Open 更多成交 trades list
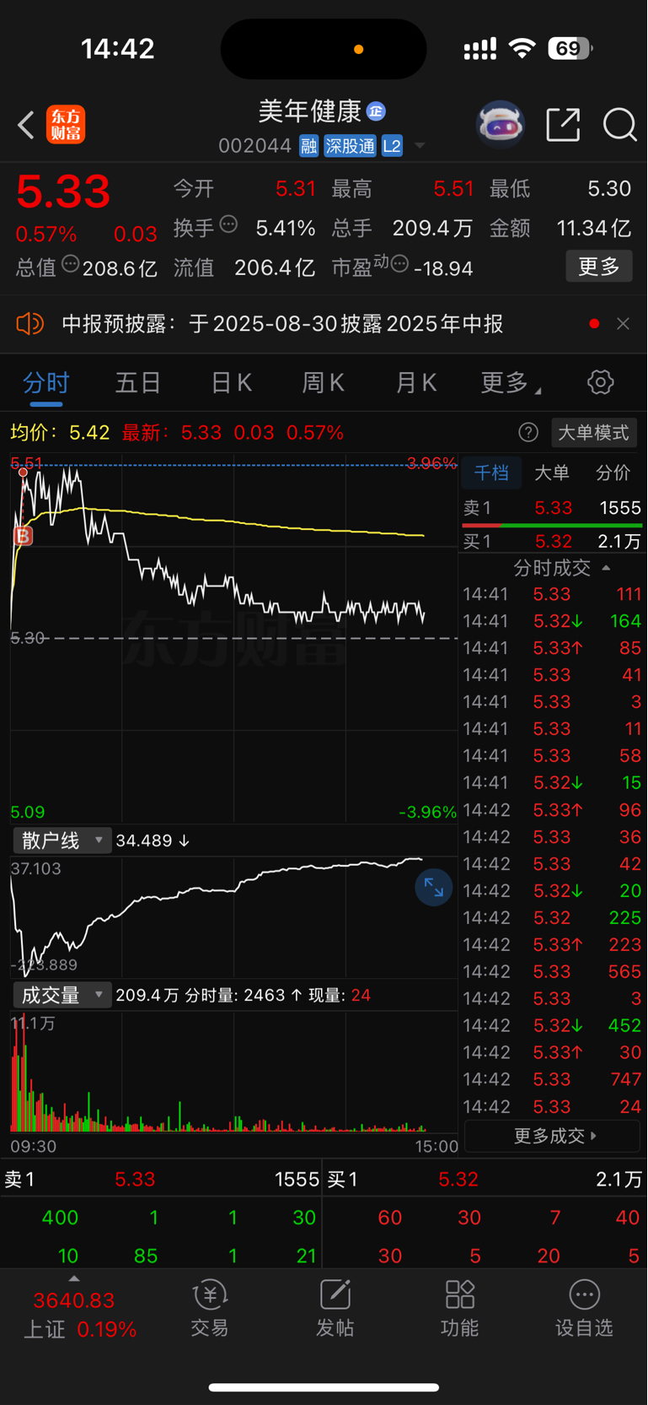Image resolution: width=648 pixels, height=1405 pixels. 553,1136
